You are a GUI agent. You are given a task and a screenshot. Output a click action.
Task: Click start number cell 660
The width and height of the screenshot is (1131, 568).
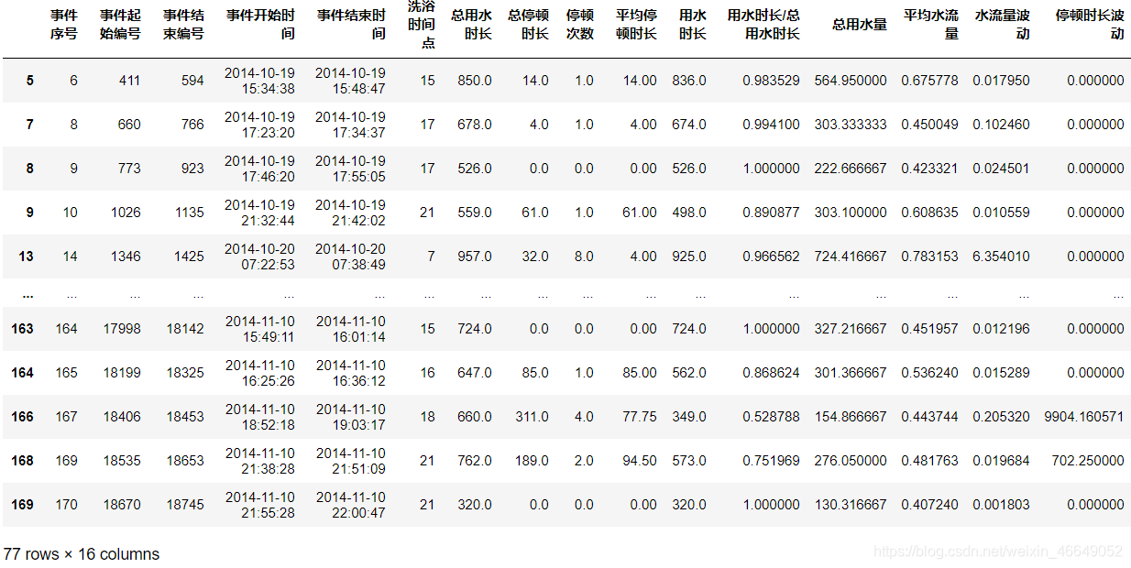pyautogui.click(x=129, y=125)
